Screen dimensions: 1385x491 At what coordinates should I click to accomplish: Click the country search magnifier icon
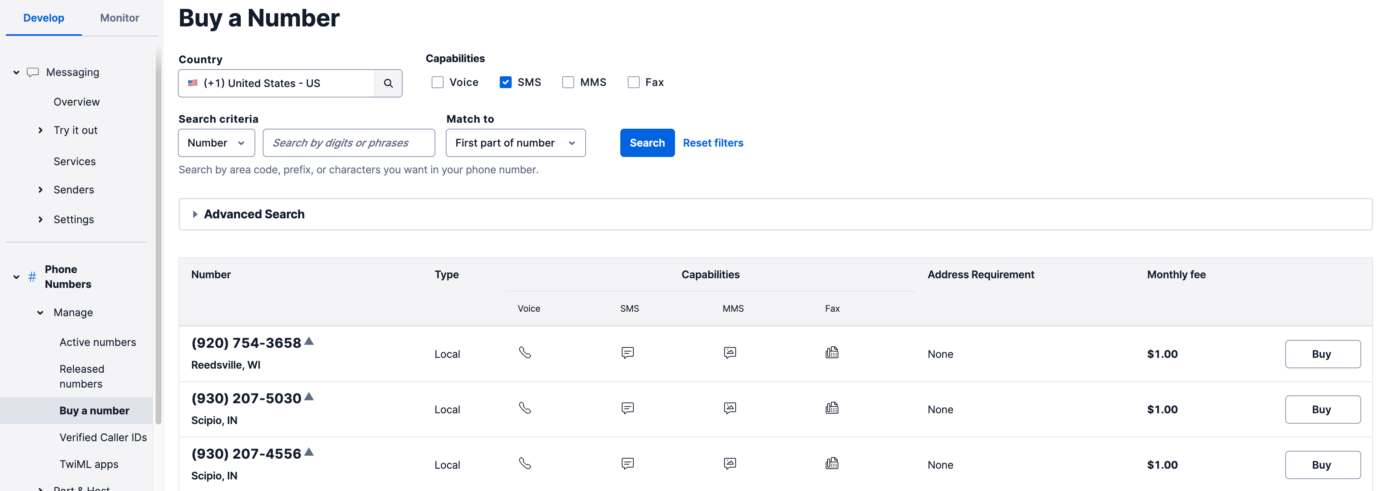click(x=388, y=83)
